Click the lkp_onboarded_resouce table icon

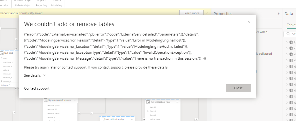point(45,100)
